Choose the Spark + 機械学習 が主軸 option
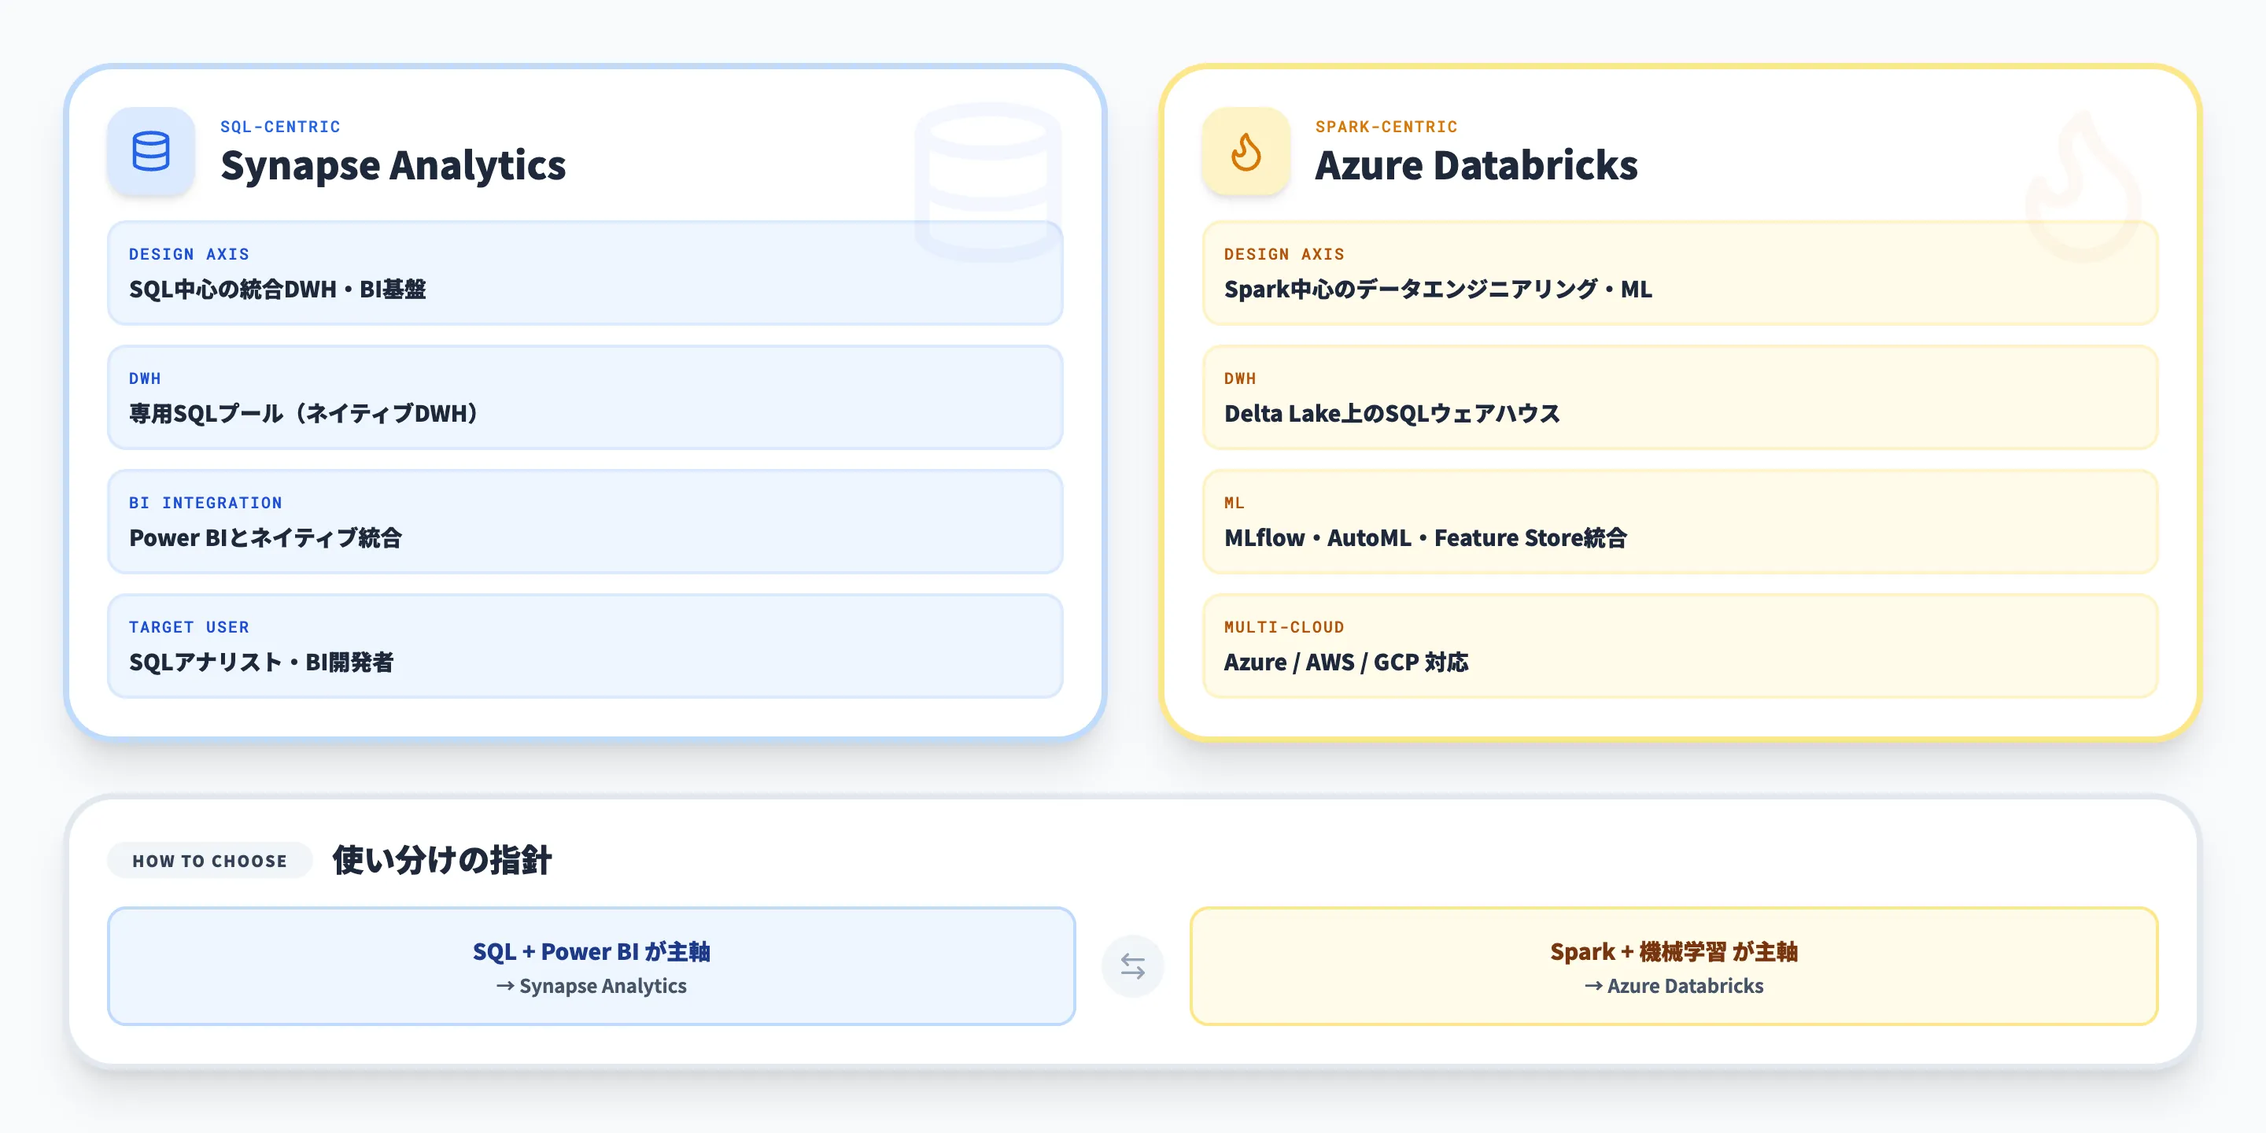 click(1674, 966)
